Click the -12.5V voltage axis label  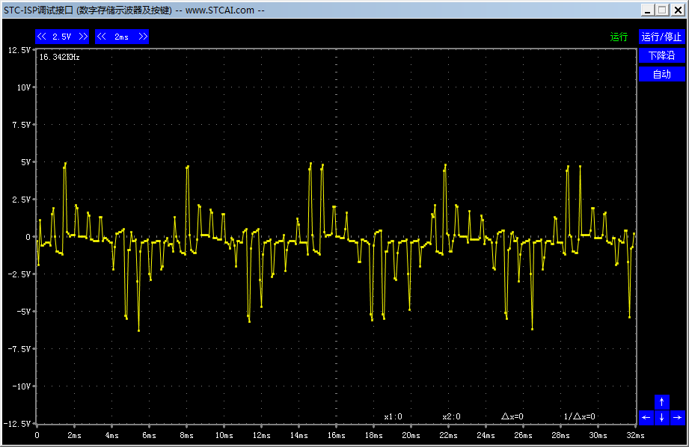pyautogui.click(x=17, y=424)
